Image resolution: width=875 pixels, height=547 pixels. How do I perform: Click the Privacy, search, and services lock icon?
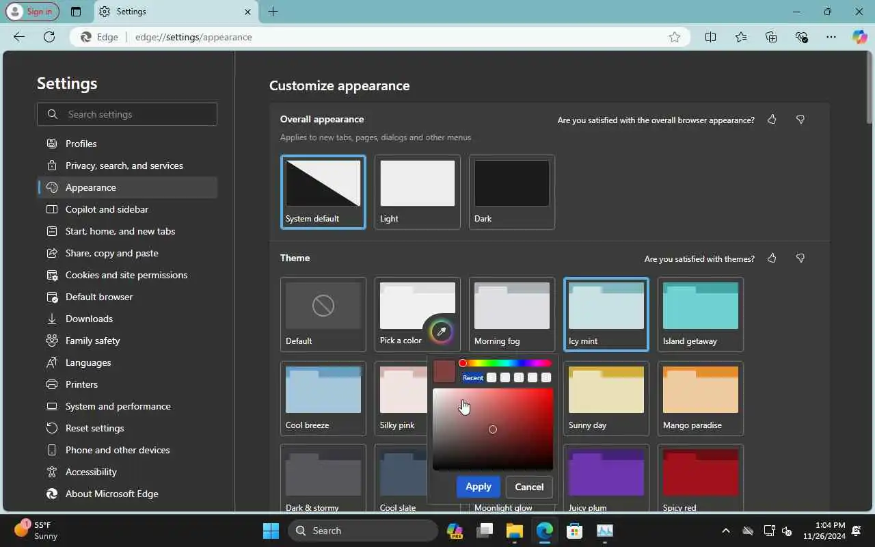click(x=52, y=165)
